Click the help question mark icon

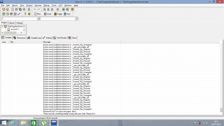25,14
